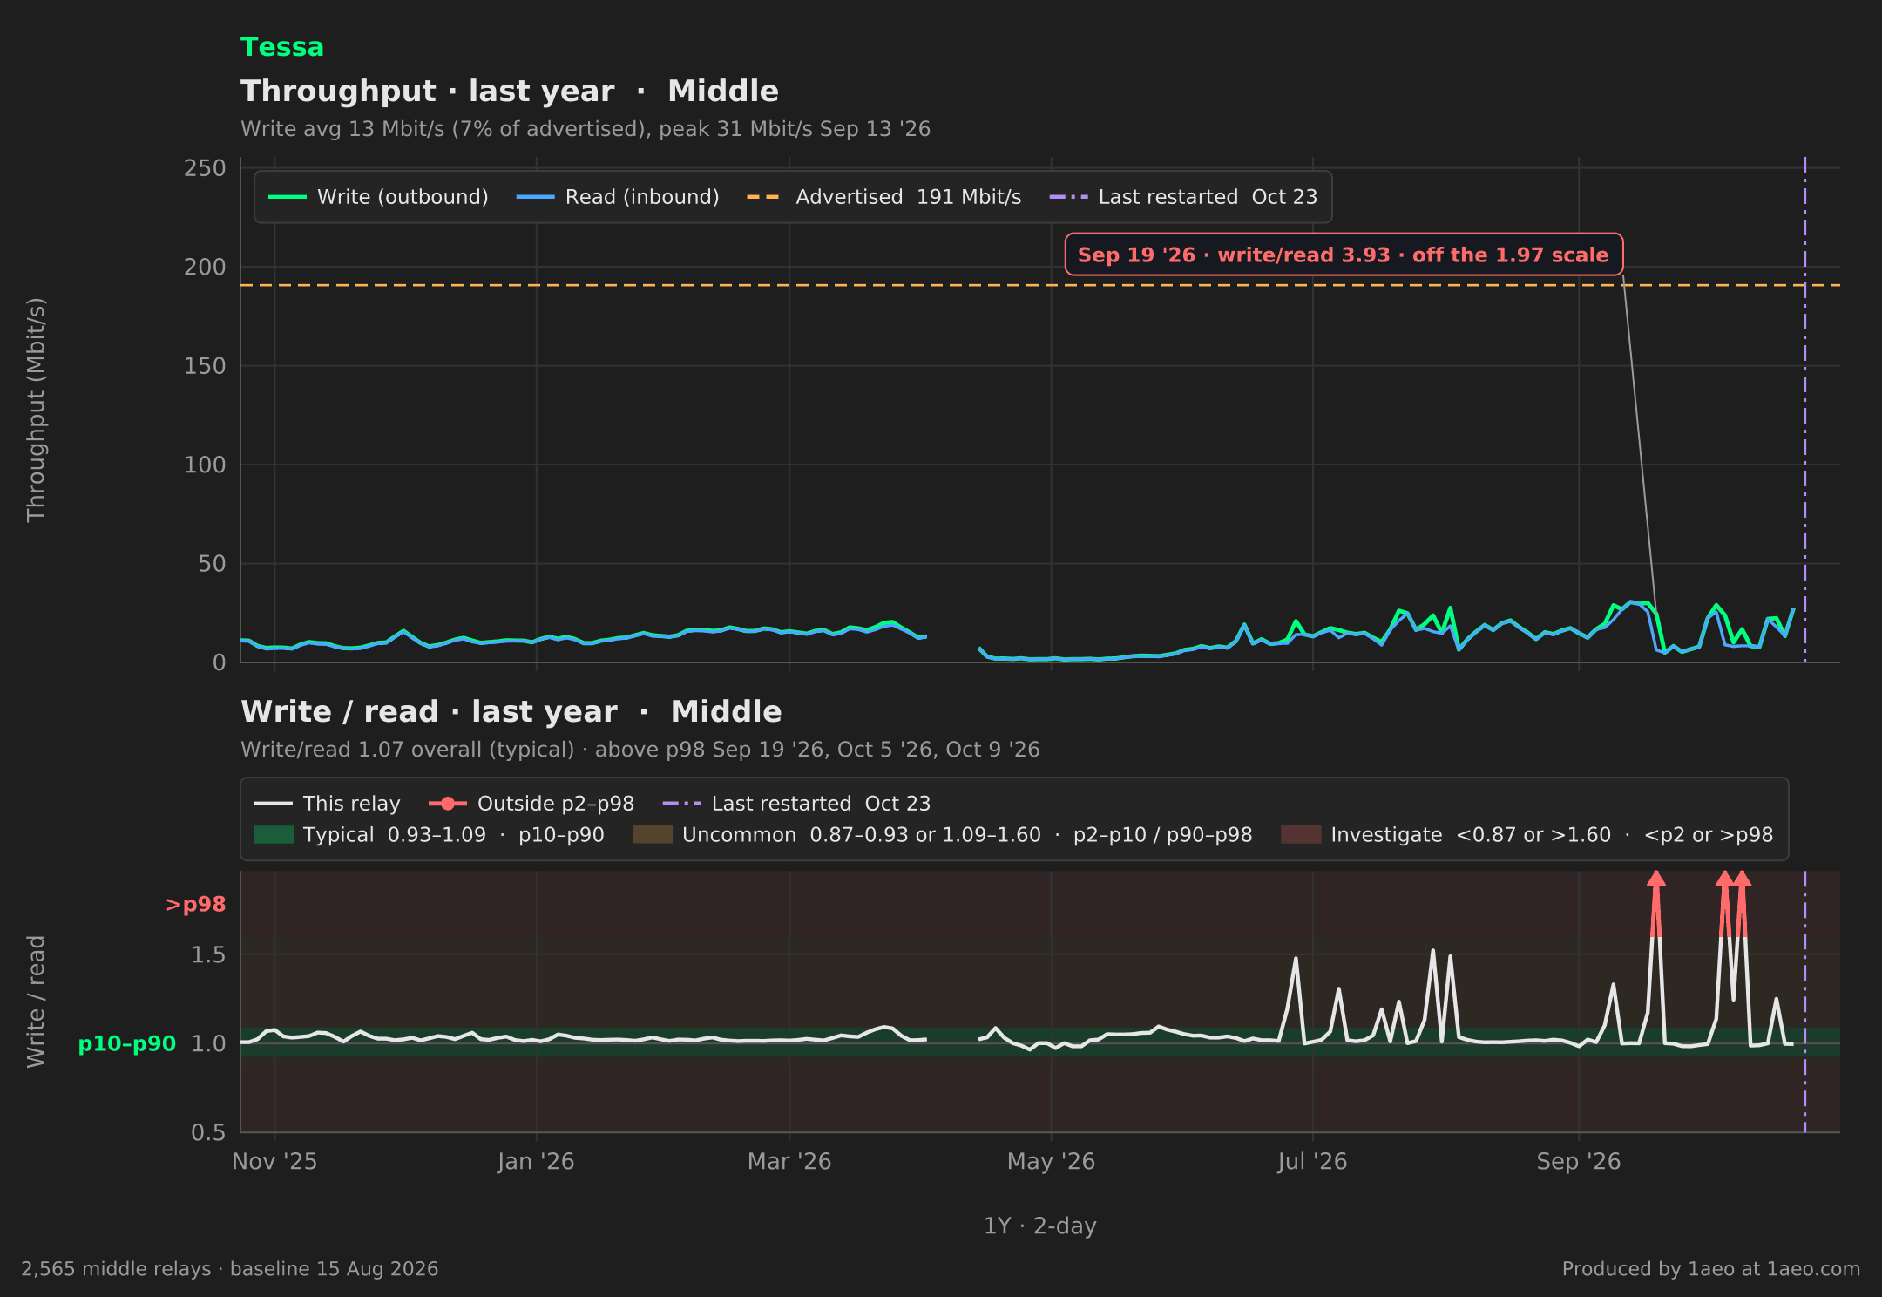Click the Nov '25 x-axis tick label

click(x=274, y=1162)
